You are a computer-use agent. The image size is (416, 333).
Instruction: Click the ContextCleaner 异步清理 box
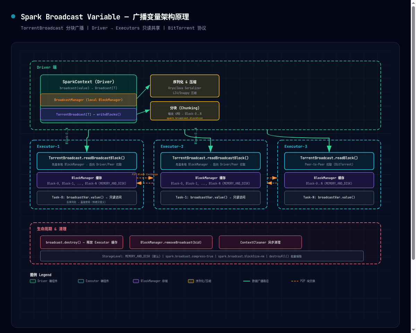(260, 242)
